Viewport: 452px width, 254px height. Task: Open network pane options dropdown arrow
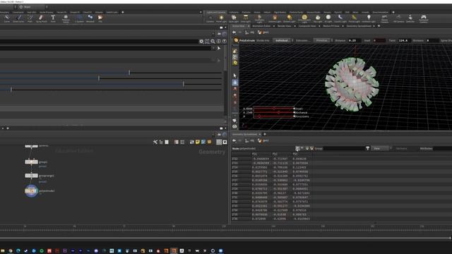tap(225, 128)
